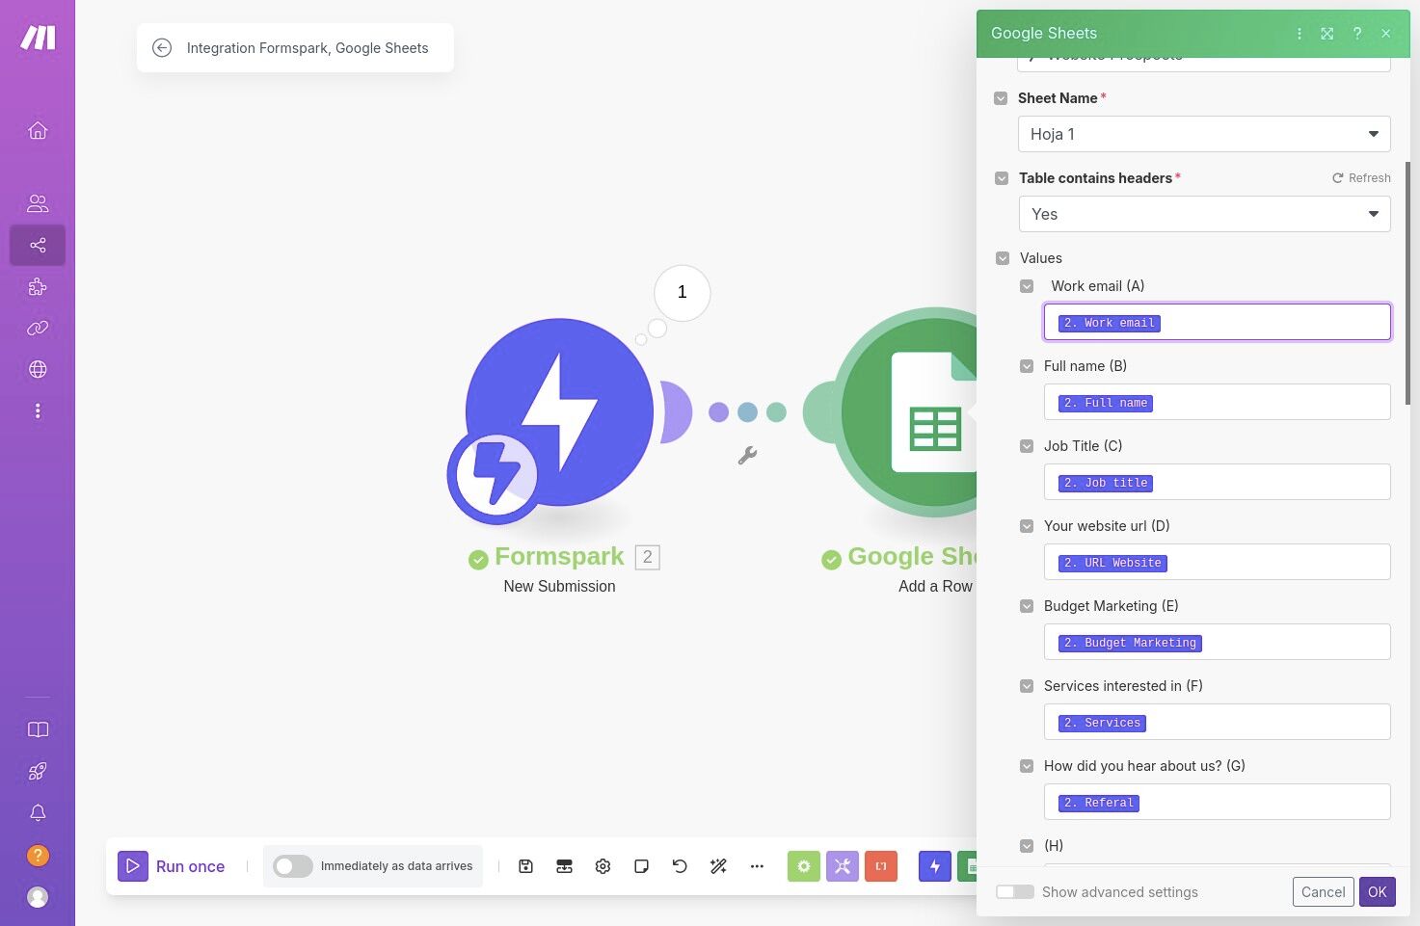This screenshot has height=926, width=1420.
Task: Cancel the Google Sheets panel changes
Action: pyautogui.click(x=1324, y=892)
